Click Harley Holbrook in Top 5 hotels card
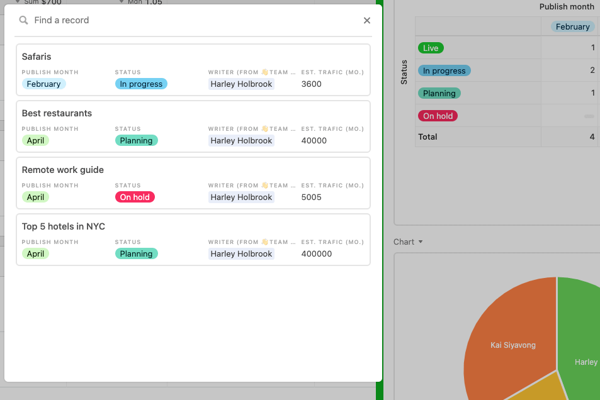The width and height of the screenshot is (600, 400). click(x=241, y=253)
